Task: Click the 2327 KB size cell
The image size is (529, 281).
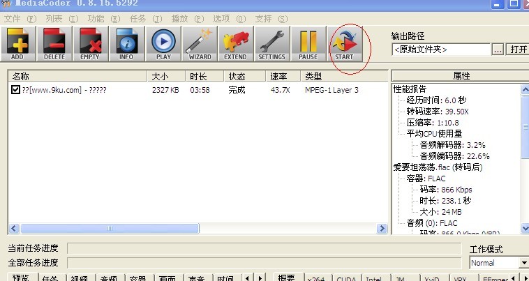Action: (x=165, y=90)
